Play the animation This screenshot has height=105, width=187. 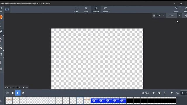18,93
